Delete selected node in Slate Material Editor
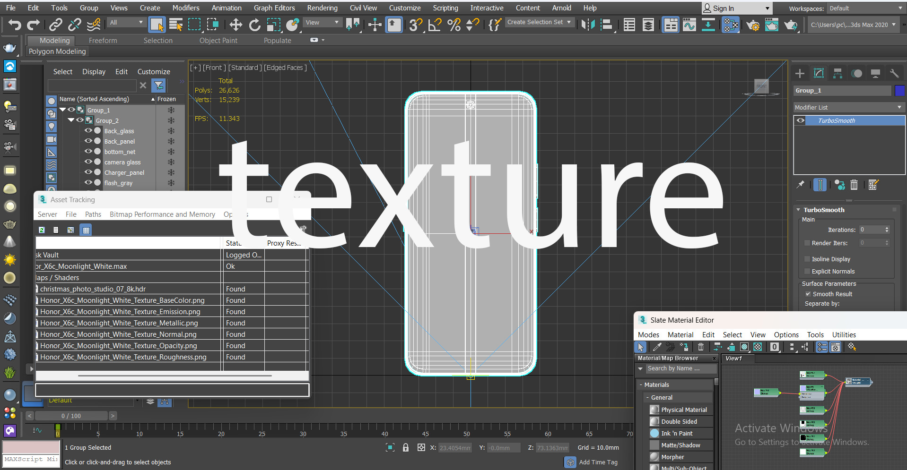This screenshot has height=470, width=907. (x=701, y=347)
